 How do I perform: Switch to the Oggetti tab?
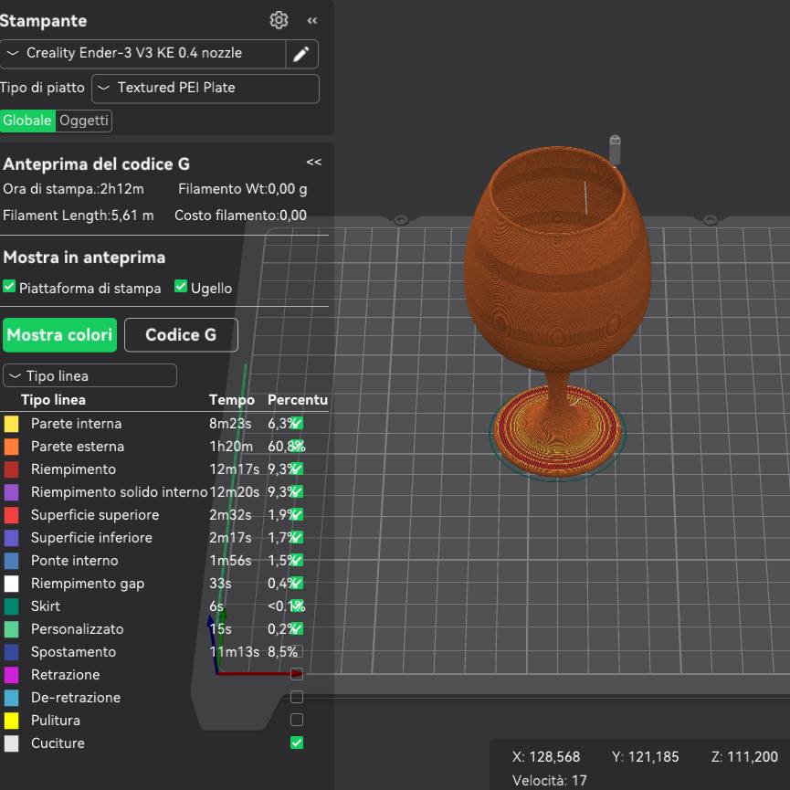83,121
